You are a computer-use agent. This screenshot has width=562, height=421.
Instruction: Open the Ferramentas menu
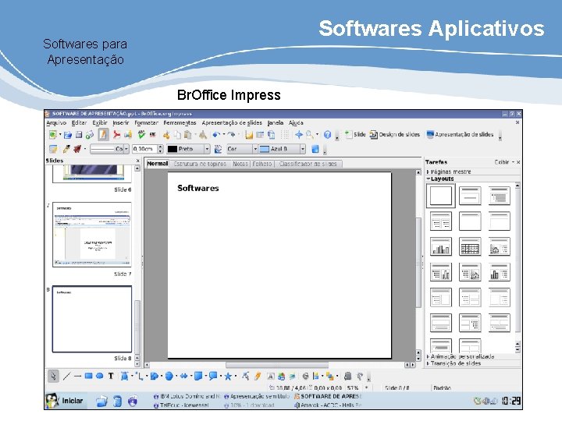[180, 123]
